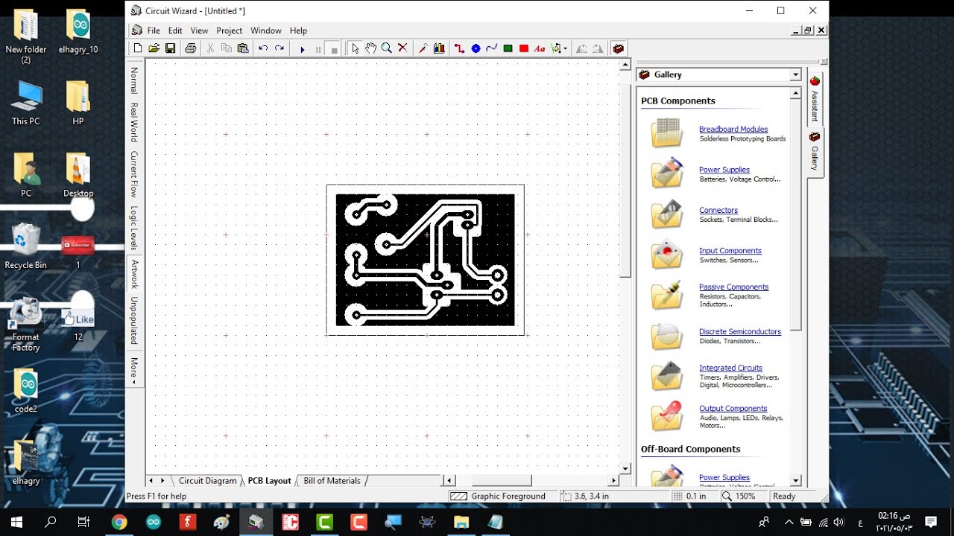This screenshot has height=536, width=954.
Task: Show the Real World view
Action: point(135,122)
